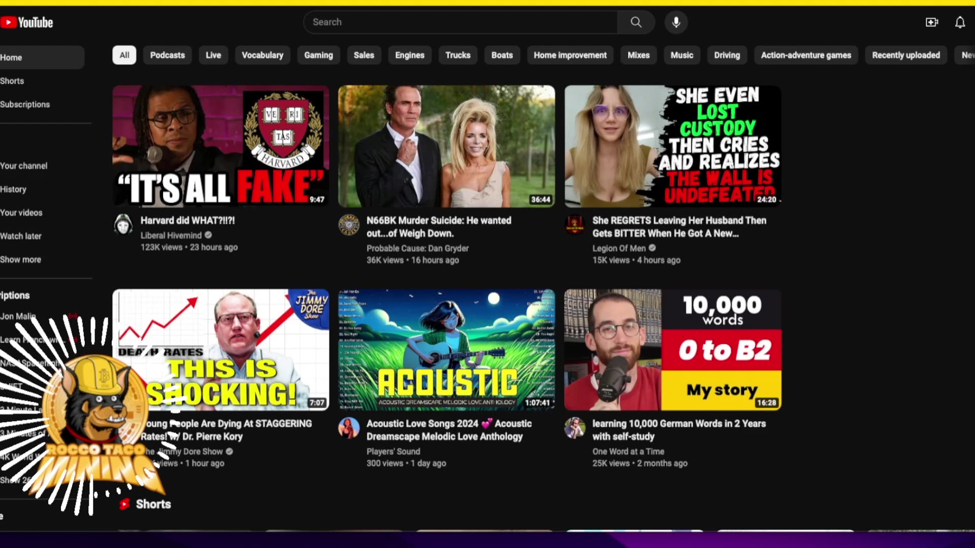This screenshot has height=548, width=975.
Task: Open 'Harvard did WHAT?!!?!' video title
Action: coord(187,220)
